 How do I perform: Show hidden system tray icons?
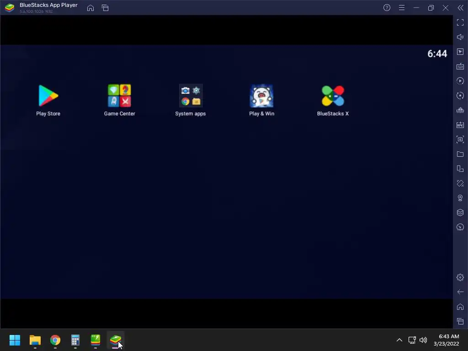click(399, 340)
